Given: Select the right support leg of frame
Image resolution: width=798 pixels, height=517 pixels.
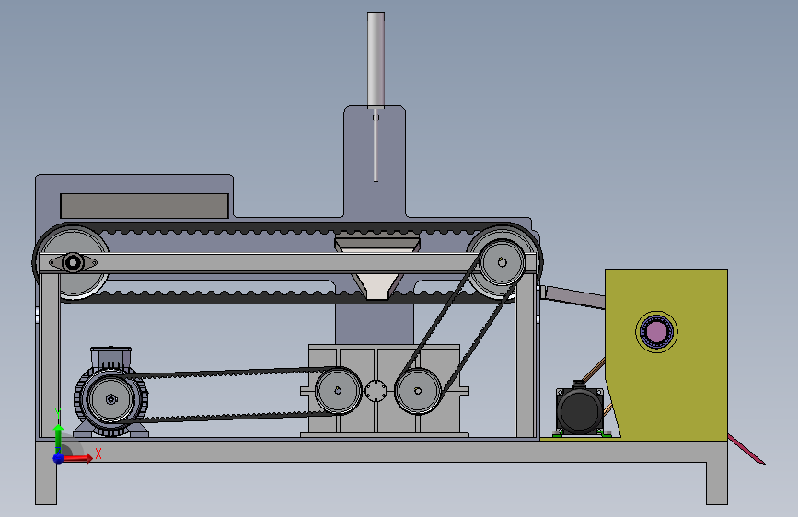Looking at the screenshot, I should [717, 483].
